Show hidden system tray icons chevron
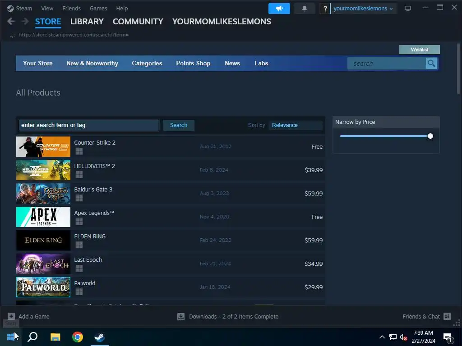Image resolution: width=462 pixels, height=346 pixels. [382, 337]
